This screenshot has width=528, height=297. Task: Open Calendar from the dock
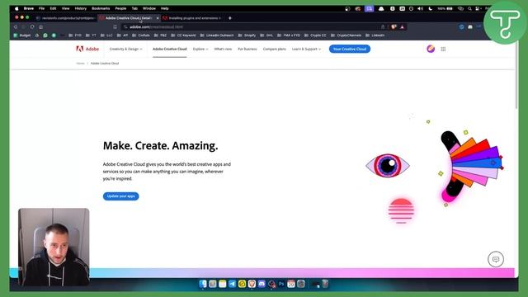click(x=291, y=284)
